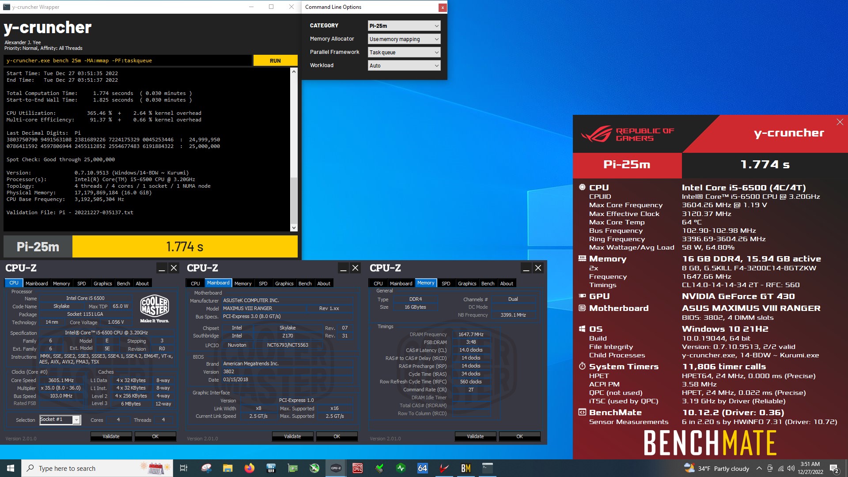Click OK in the Memory CPU-Z window

tap(519, 436)
